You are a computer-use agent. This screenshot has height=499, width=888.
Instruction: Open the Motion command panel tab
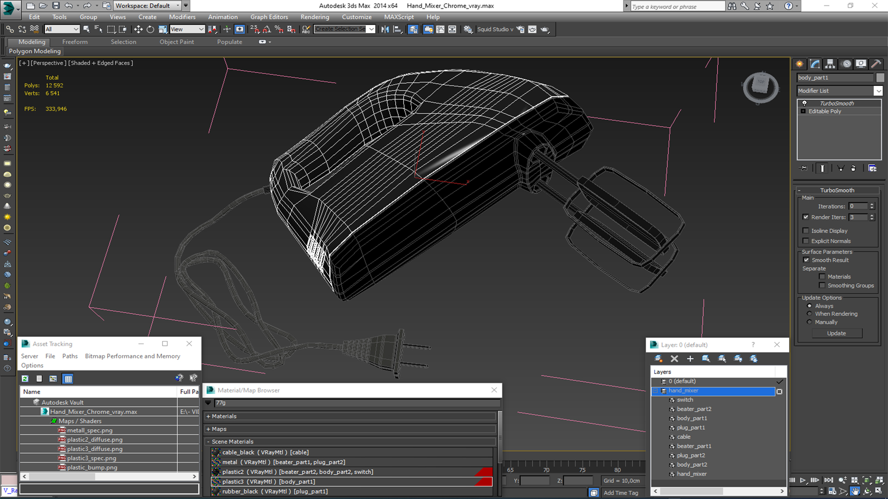pyautogui.click(x=846, y=64)
